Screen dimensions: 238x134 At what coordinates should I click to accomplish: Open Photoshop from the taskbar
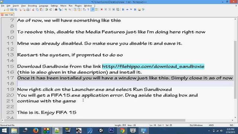[x=111, y=131]
